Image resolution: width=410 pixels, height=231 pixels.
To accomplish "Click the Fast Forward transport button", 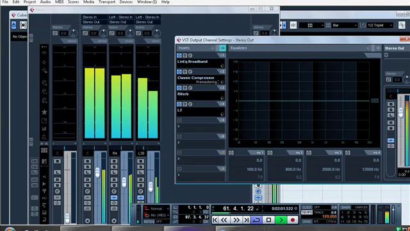I will tap(236, 220).
